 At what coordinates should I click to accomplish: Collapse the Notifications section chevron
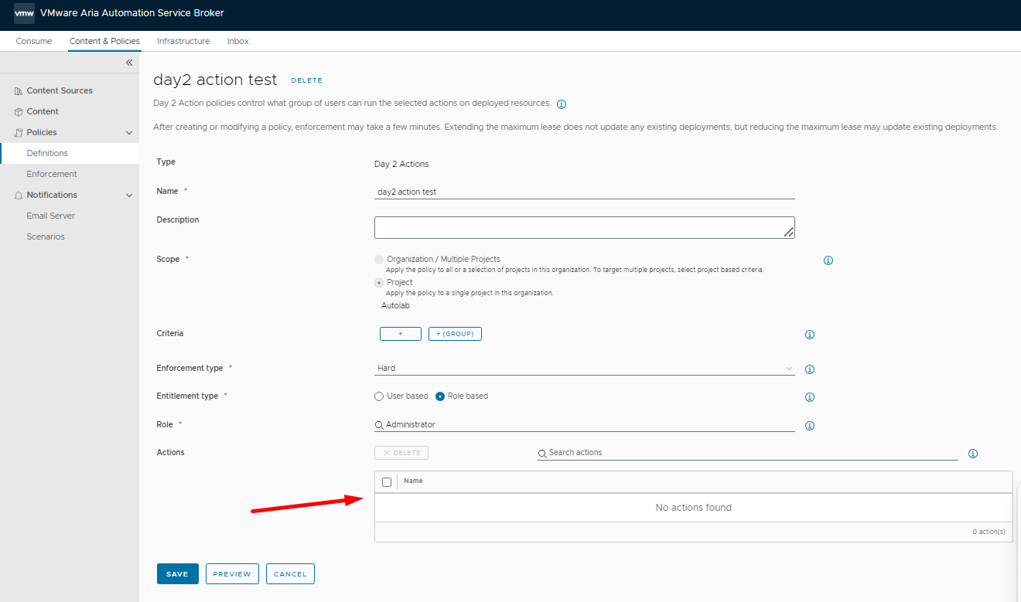point(129,196)
